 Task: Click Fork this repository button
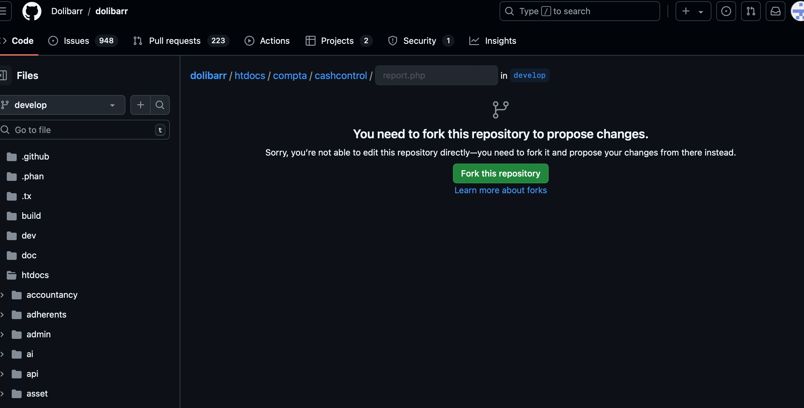500,173
